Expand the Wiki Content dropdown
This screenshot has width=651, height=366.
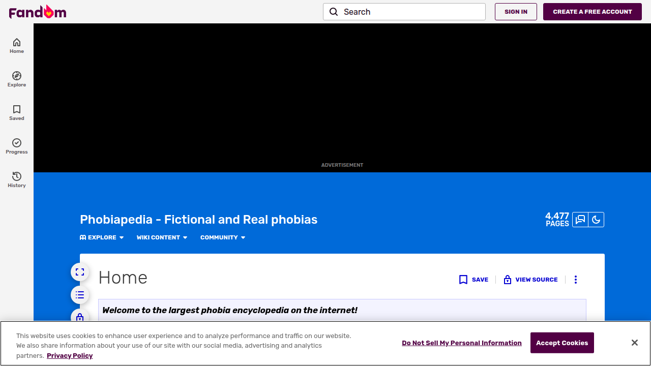(x=162, y=237)
